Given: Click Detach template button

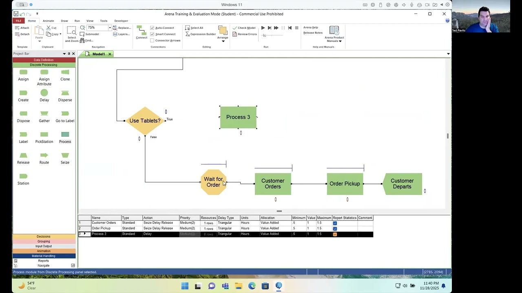Looking at the screenshot, I should [22, 34].
